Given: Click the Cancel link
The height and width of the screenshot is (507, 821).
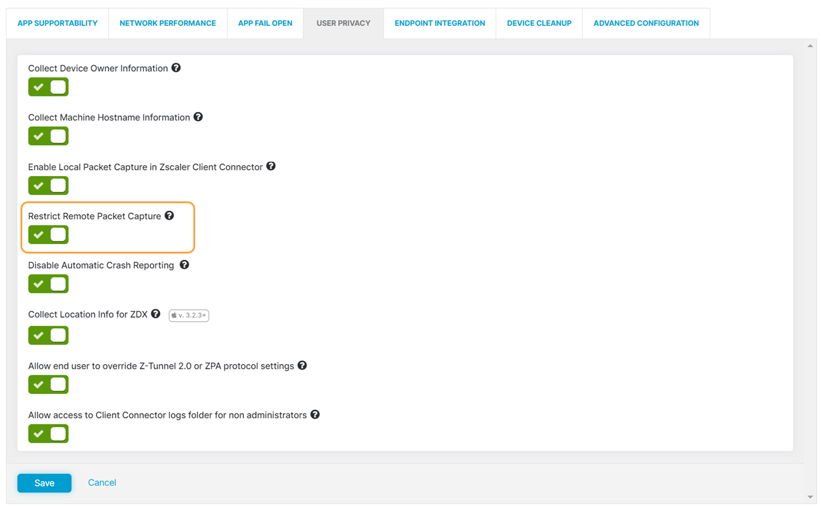Looking at the screenshot, I should [x=102, y=482].
